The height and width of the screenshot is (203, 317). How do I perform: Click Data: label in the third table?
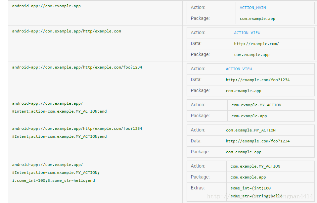coord(196,79)
